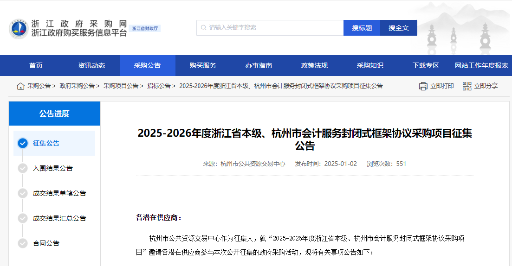Click the home icon in breadcrumb
Image resolution: width=512 pixels, height=266 pixels.
tap(20, 86)
